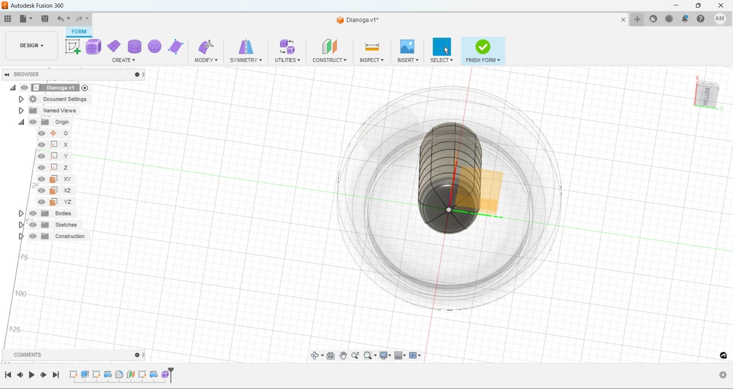
Task: Open the Display Settings dropdown
Action: [385, 355]
